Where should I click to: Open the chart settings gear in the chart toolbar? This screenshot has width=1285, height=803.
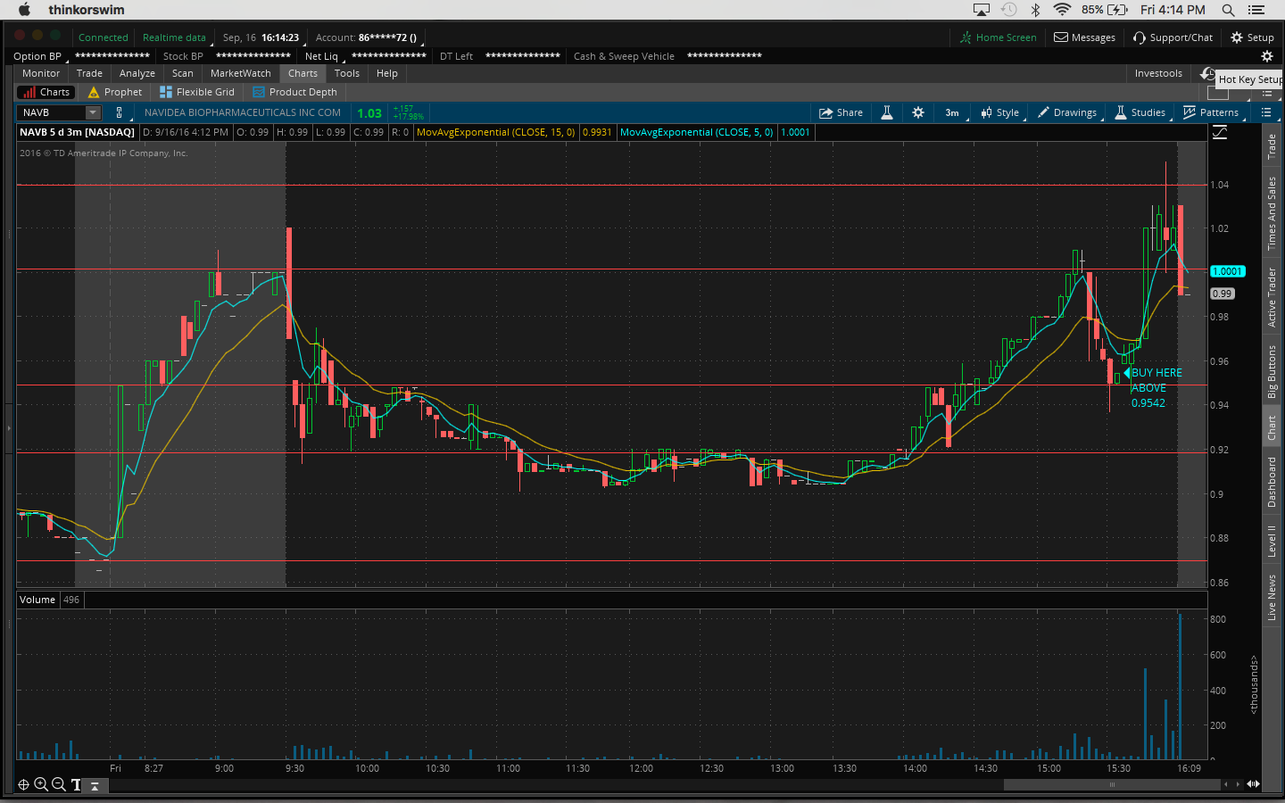(x=918, y=112)
